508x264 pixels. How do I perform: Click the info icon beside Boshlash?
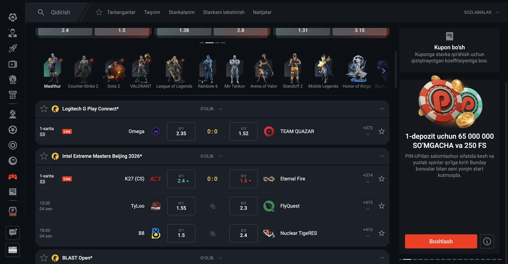coord(487,242)
